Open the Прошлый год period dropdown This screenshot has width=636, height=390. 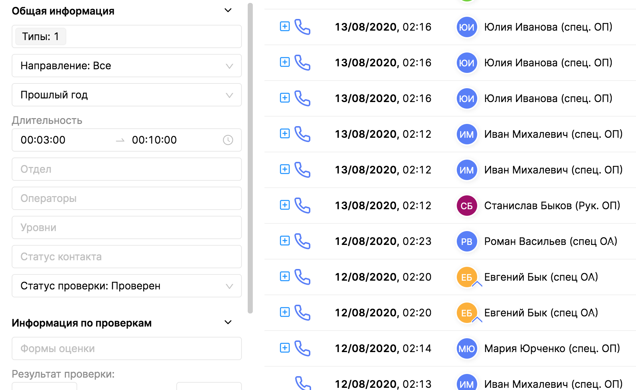127,95
